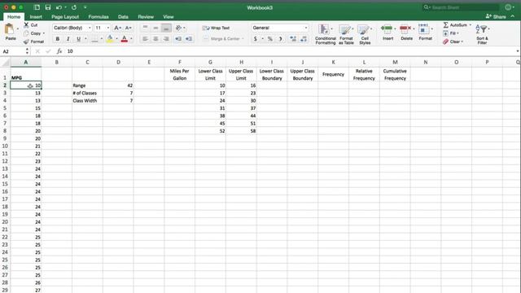
Task: Save the workbook via title bar icon
Action: click(x=48, y=7)
